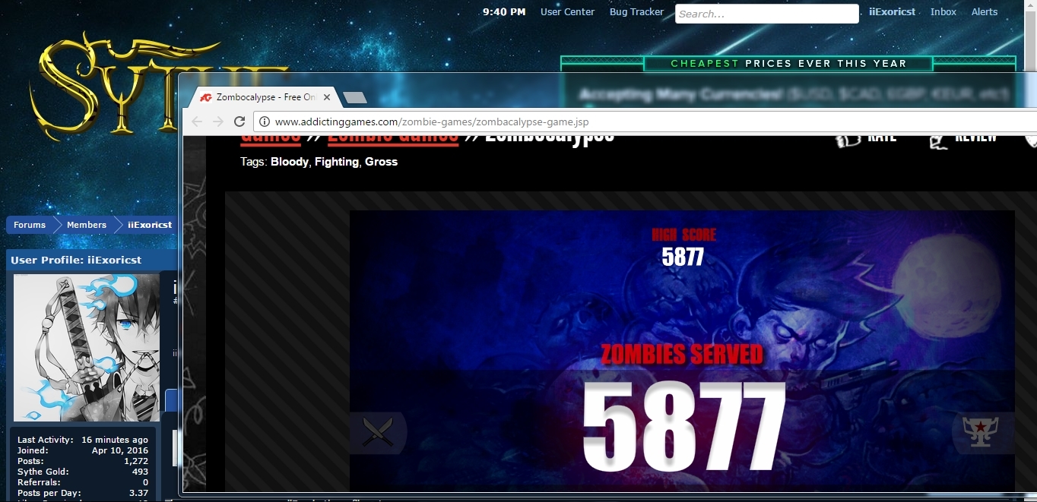
Task: Click iiExoricst breadcrumb
Action: click(150, 225)
